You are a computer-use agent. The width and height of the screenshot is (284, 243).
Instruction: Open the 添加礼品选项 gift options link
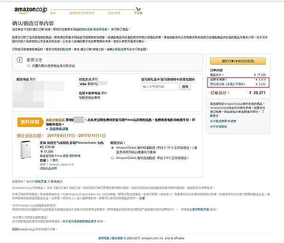[x=48, y=168]
